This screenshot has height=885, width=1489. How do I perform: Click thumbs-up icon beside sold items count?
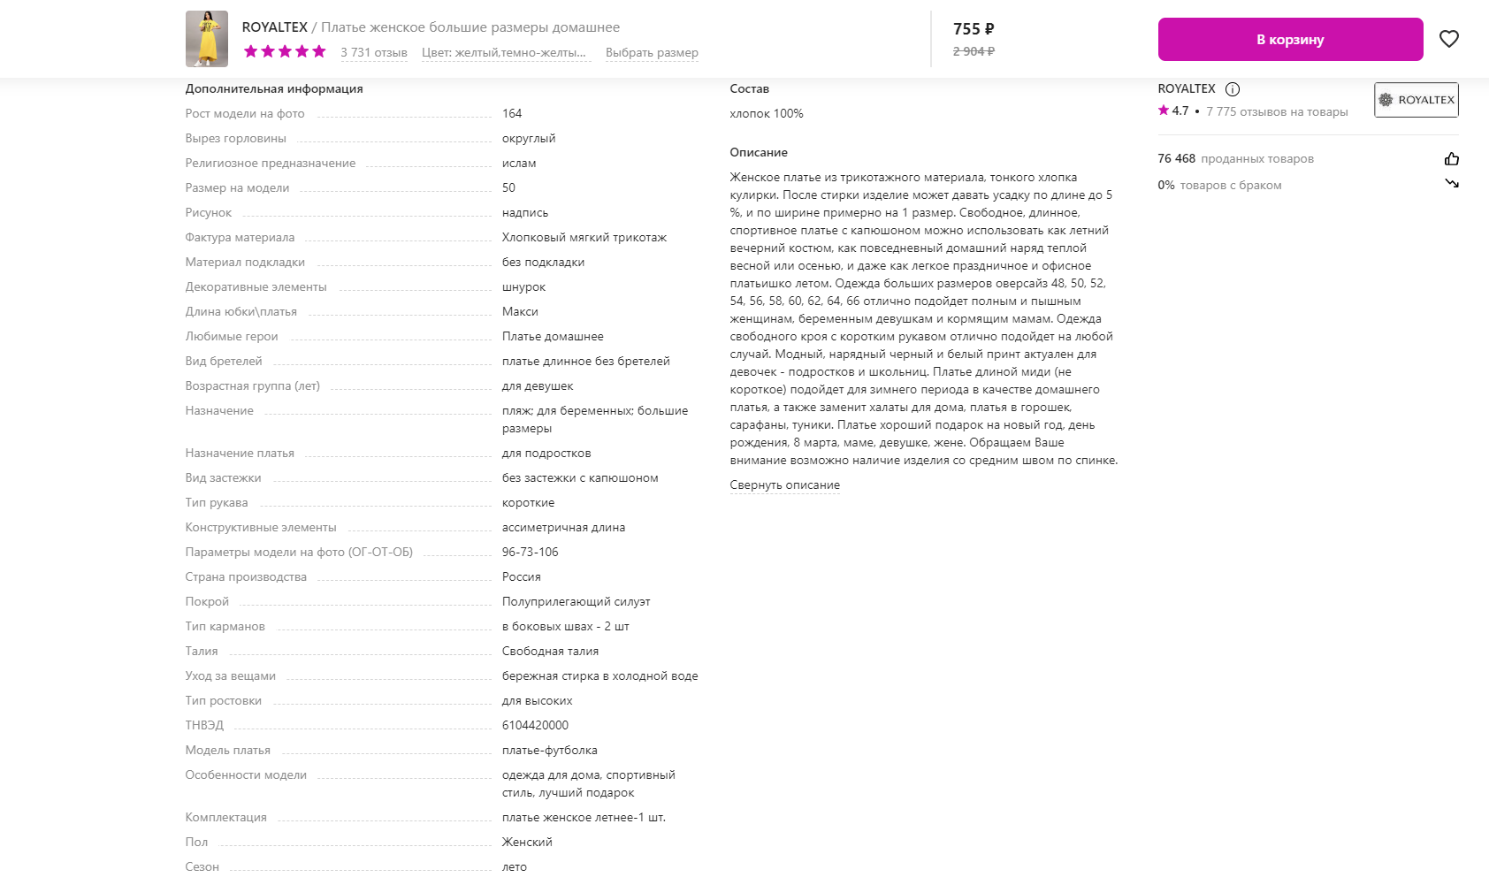point(1451,159)
